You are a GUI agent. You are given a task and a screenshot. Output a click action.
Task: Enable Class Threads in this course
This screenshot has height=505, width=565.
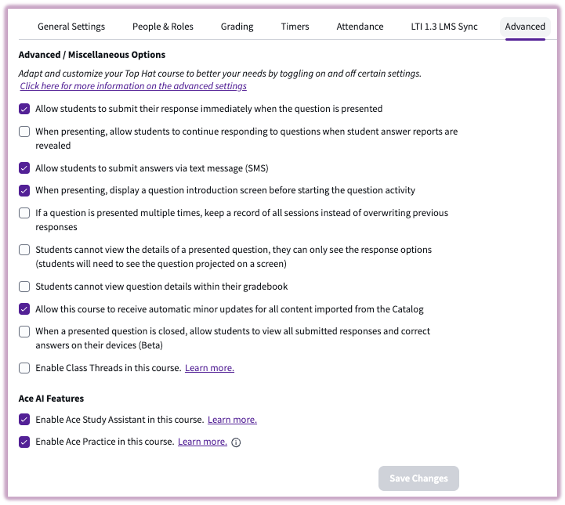(24, 368)
